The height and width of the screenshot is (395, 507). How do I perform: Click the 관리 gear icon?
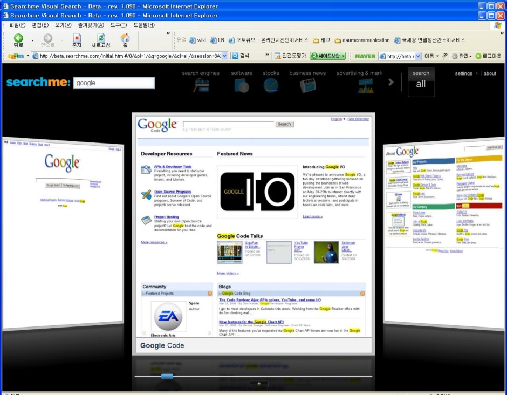pyautogui.click(x=455, y=56)
